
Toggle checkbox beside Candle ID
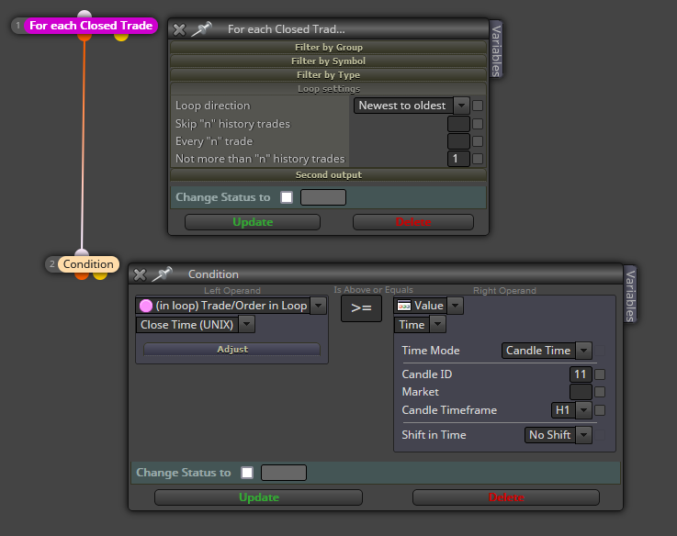tap(600, 374)
